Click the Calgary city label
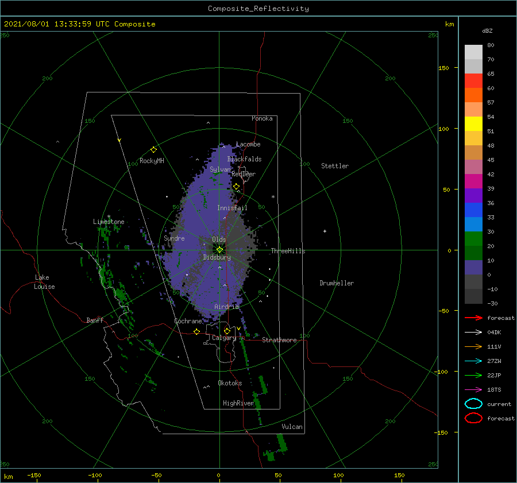This screenshot has width=517, height=483. 224,338
